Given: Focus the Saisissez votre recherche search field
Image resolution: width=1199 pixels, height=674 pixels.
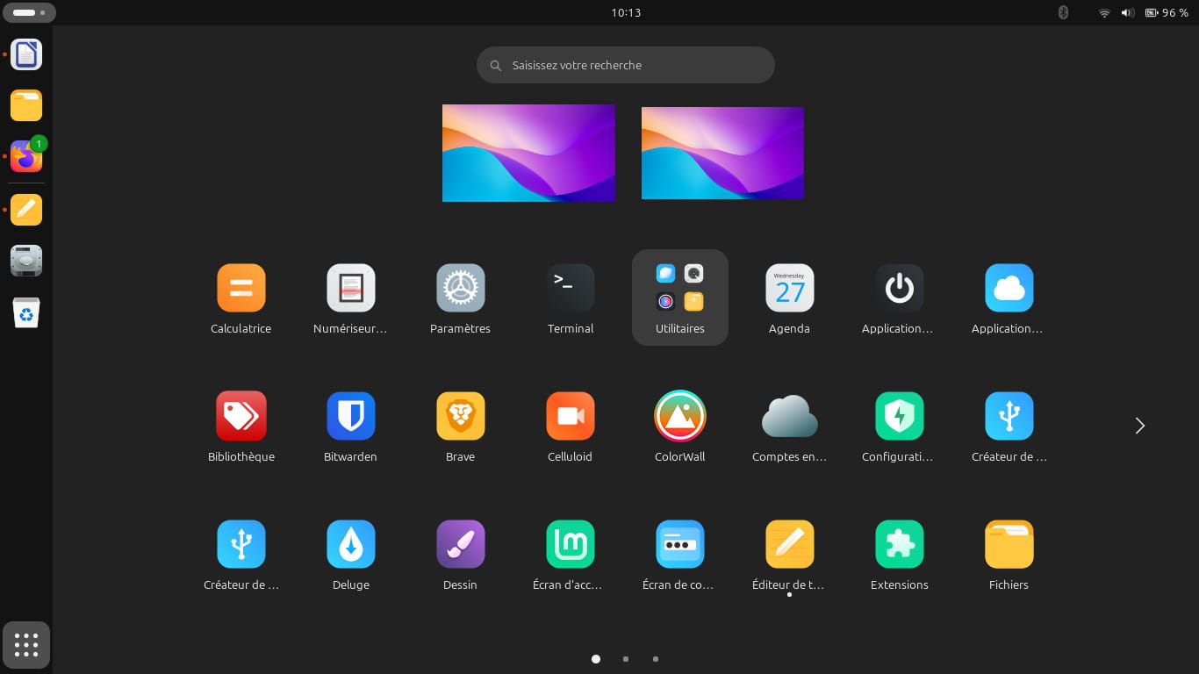Looking at the screenshot, I should (x=626, y=65).
